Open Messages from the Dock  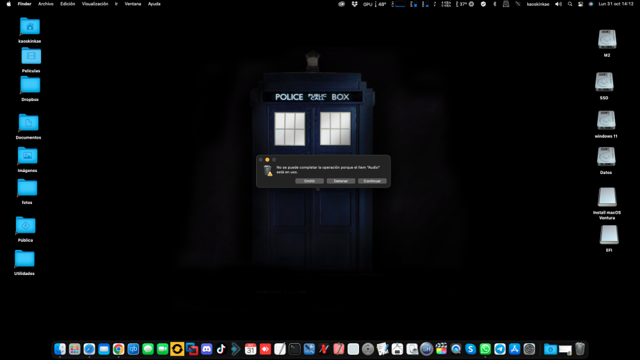(148, 349)
